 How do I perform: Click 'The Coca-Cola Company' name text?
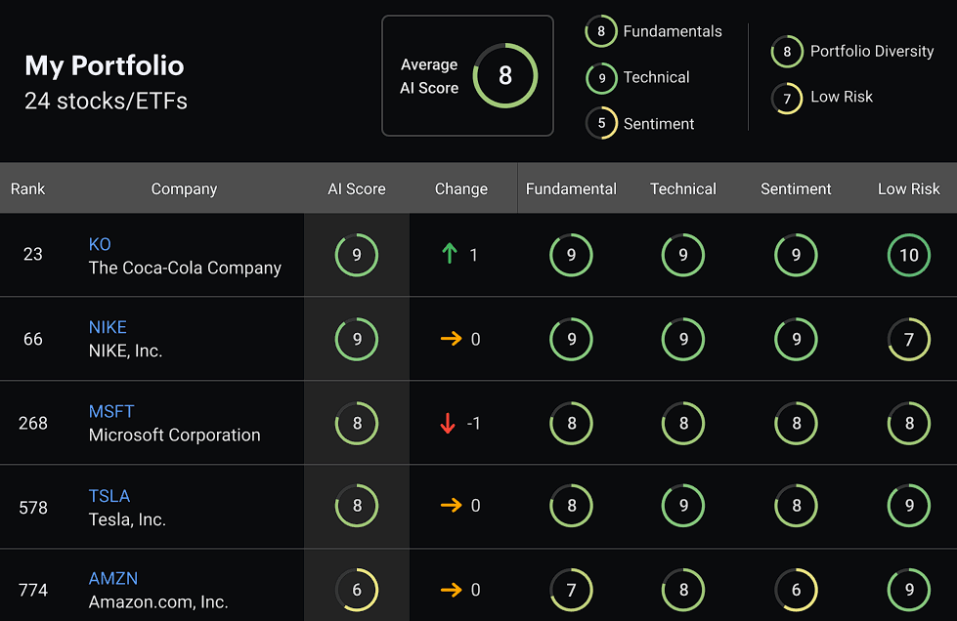pyautogui.click(x=185, y=269)
